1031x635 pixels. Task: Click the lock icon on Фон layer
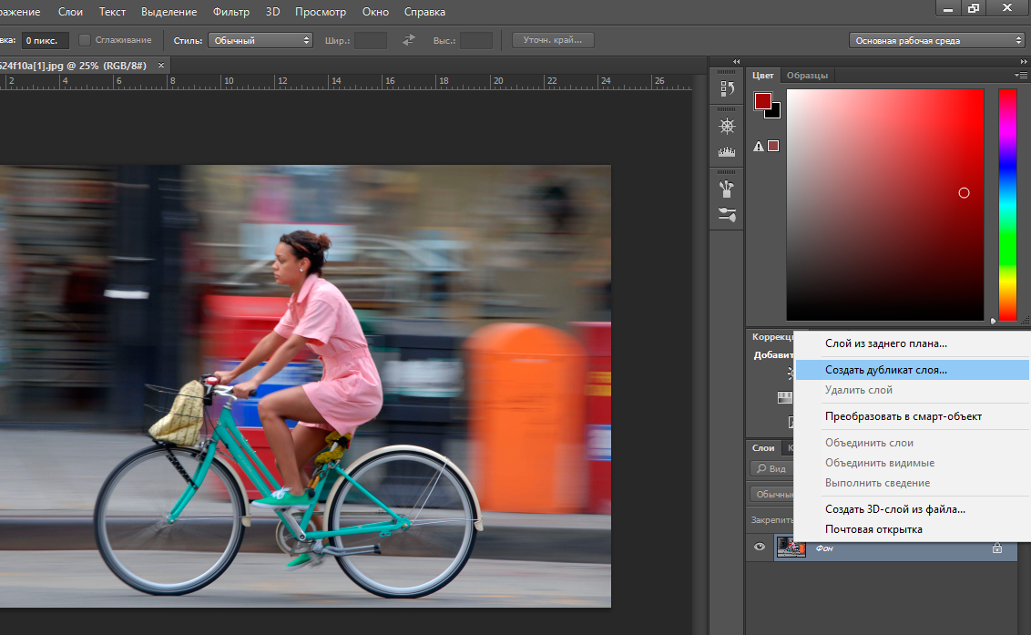point(996,548)
